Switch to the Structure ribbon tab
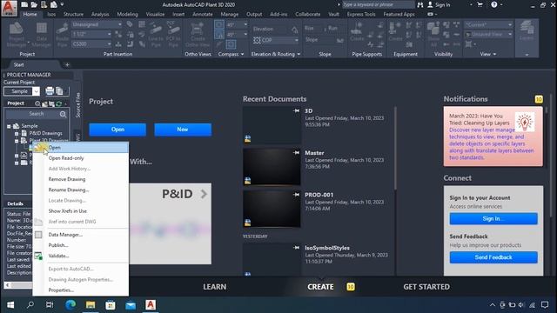557x313 pixels. (73, 14)
